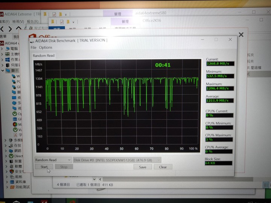Select the 字型 fonts 'A' icon
This screenshot has height=203, width=271.
pyautogui.click(x=15, y=135)
